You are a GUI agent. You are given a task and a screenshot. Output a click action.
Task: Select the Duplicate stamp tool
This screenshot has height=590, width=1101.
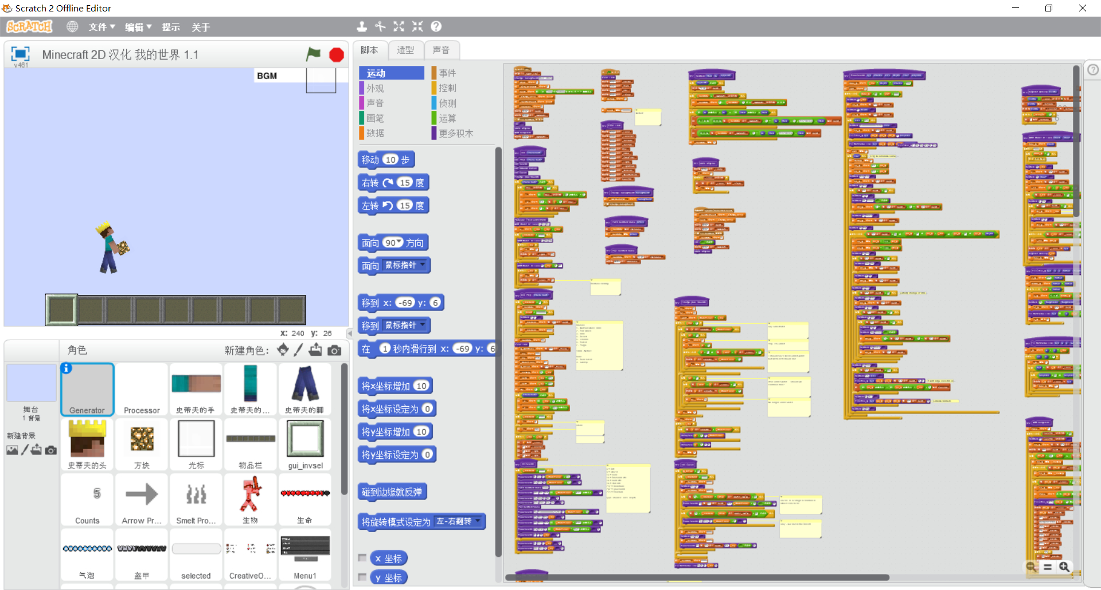[362, 26]
